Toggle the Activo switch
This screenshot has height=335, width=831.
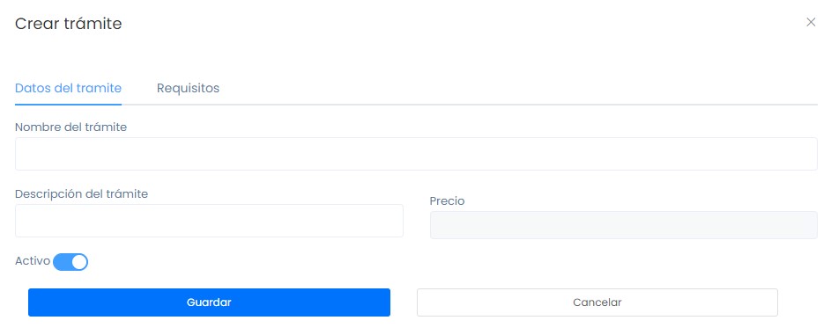70,262
